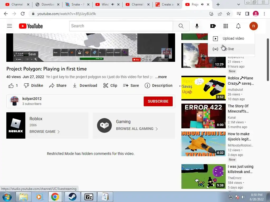Screen dimensions: 270x202
Task: Open the video Description info button
Action: coord(158,85)
